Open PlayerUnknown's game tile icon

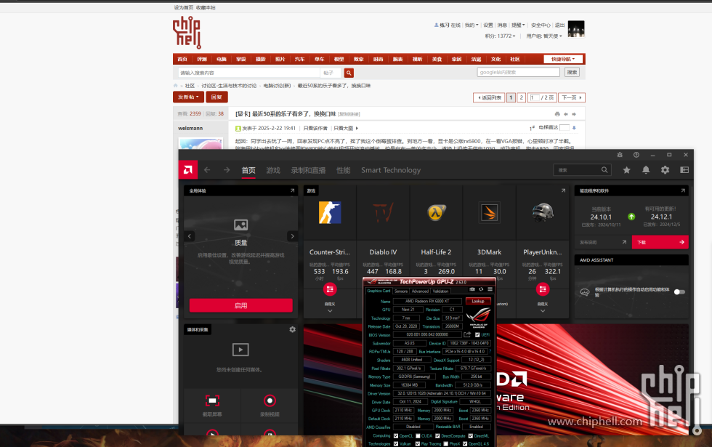coord(543,212)
